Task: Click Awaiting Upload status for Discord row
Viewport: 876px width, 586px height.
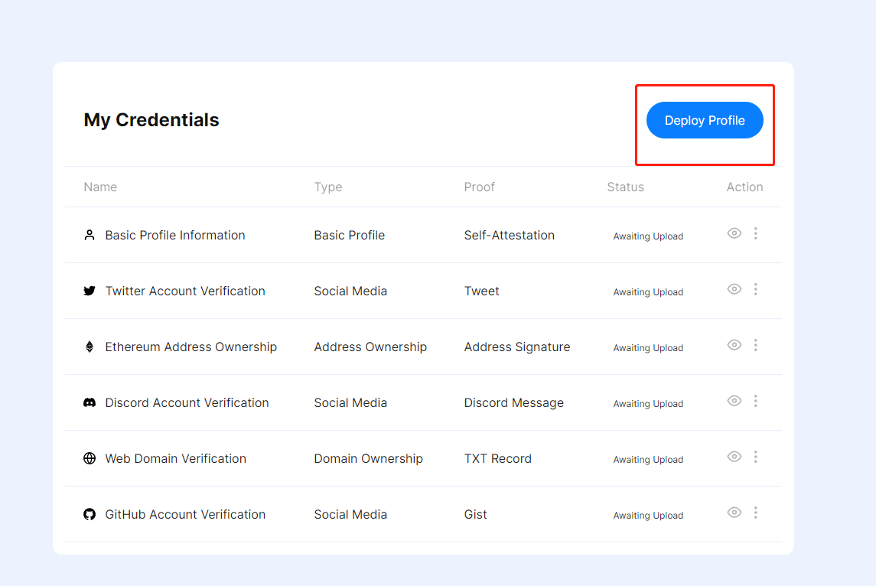Action: [x=648, y=404]
